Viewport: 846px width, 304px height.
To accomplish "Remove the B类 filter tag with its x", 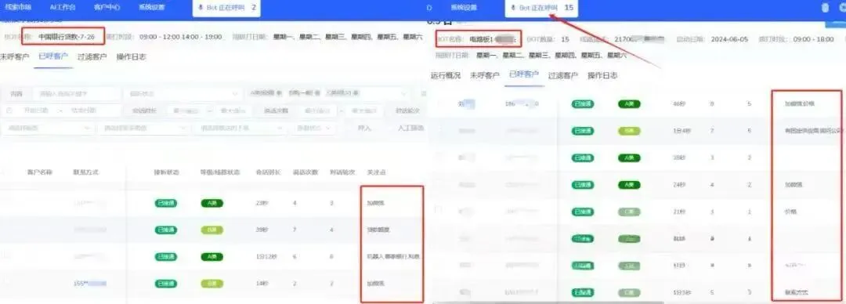I will point(318,93).
